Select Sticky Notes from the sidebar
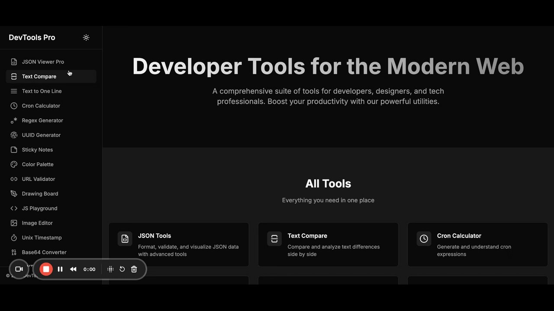The image size is (554, 311). coord(51,150)
